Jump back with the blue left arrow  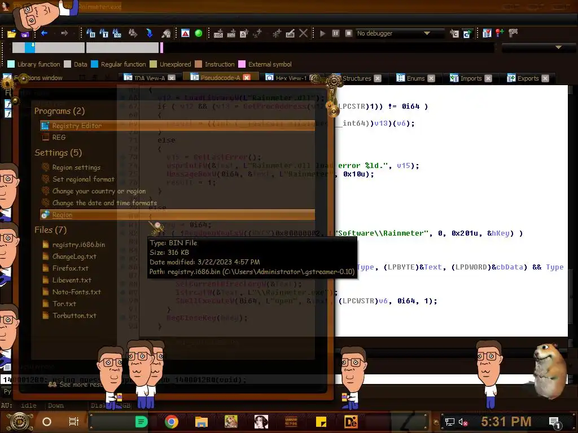tap(44, 33)
